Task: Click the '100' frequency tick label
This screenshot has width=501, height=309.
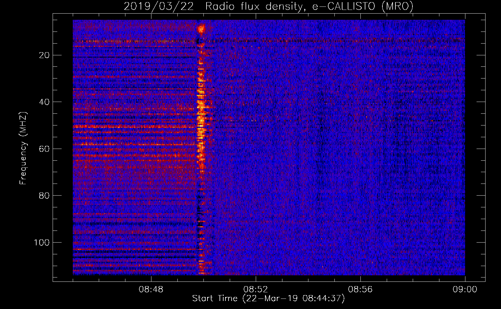Action: point(42,243)
